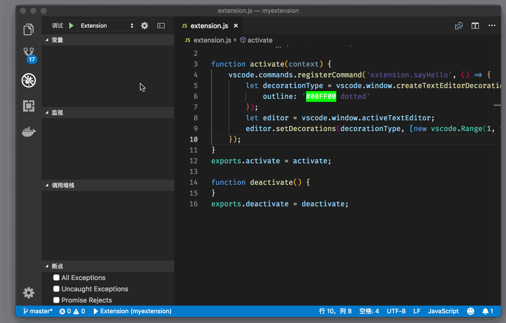The image size is (506, 323).
Task: Collapse the 调用堆栈 (Call Stack) section
Action: (63, 185)
